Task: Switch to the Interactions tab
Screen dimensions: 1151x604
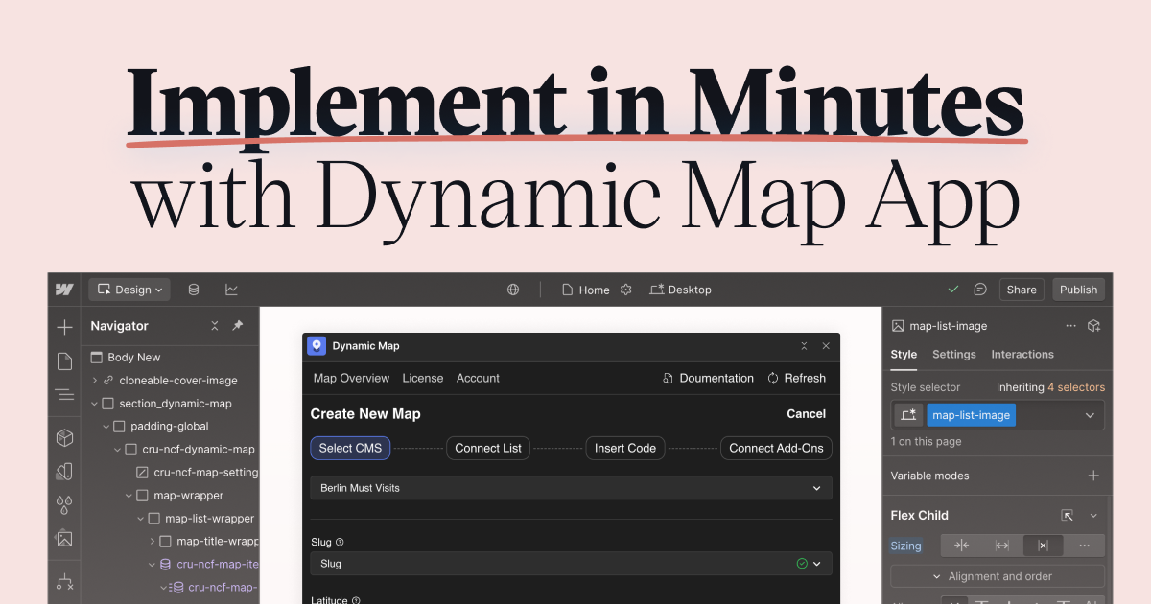Action: (1022, 354)
